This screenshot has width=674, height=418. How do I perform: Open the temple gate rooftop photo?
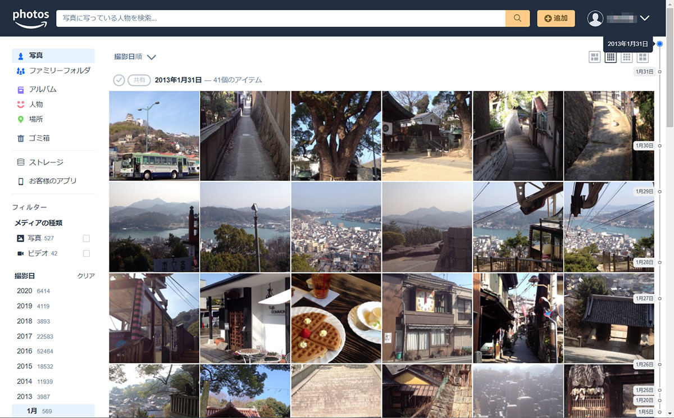point(609,318)
